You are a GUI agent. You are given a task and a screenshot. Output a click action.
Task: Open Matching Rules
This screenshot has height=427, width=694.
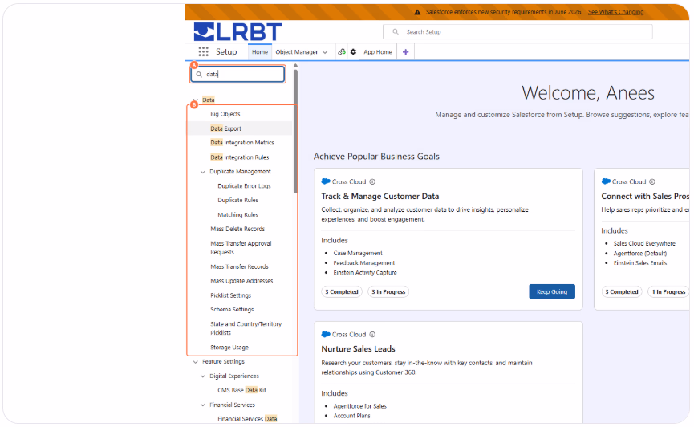tap(237, 215)
